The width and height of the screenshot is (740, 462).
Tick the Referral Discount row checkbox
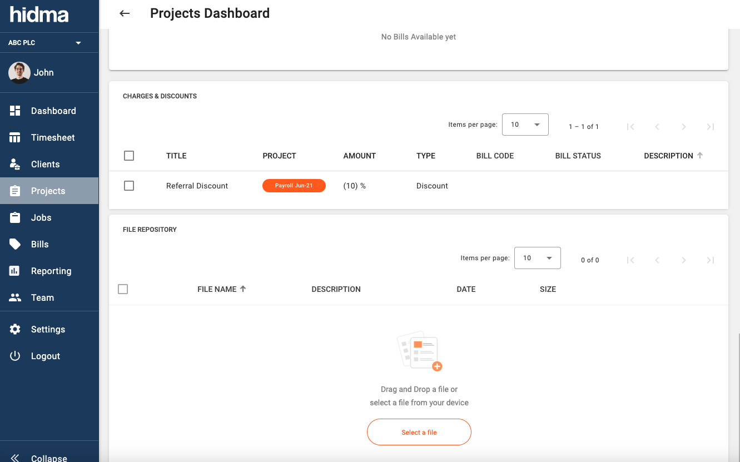129,186
